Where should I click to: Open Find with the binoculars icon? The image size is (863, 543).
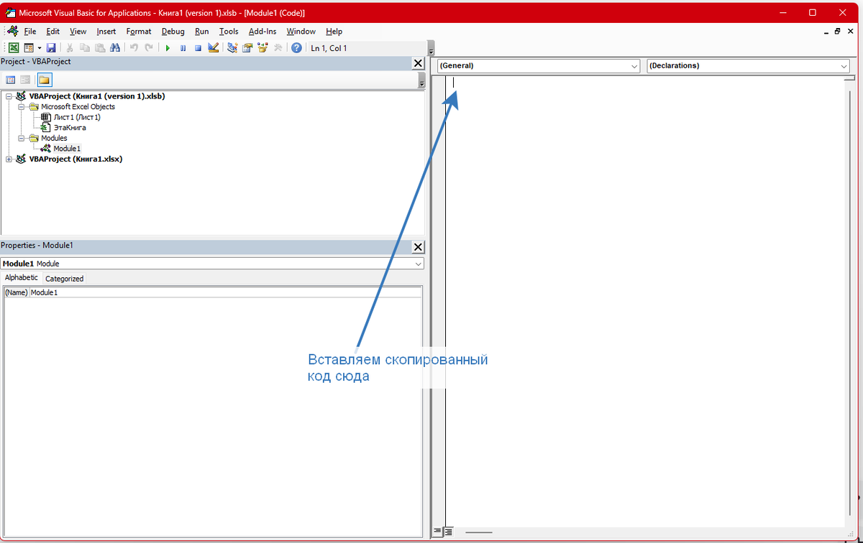tap(115, 48)
